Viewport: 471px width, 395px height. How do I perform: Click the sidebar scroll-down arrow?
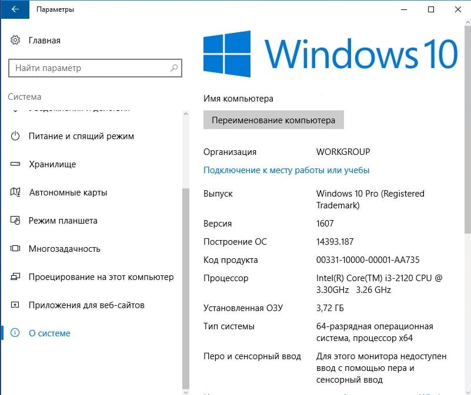tap(186, 391)
